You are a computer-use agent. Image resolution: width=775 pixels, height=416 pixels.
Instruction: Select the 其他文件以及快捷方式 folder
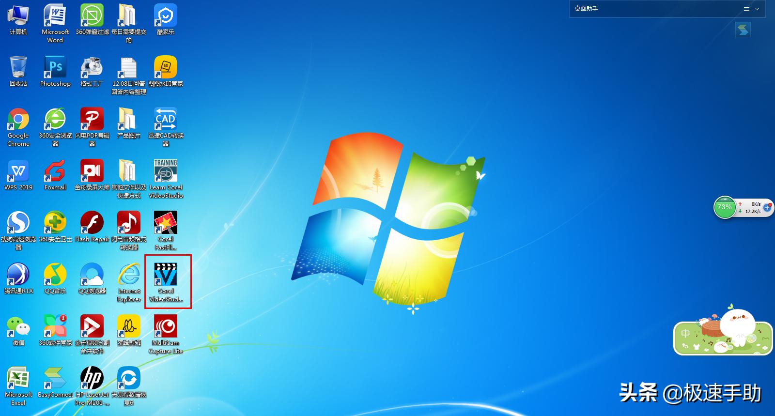point(129,179)
